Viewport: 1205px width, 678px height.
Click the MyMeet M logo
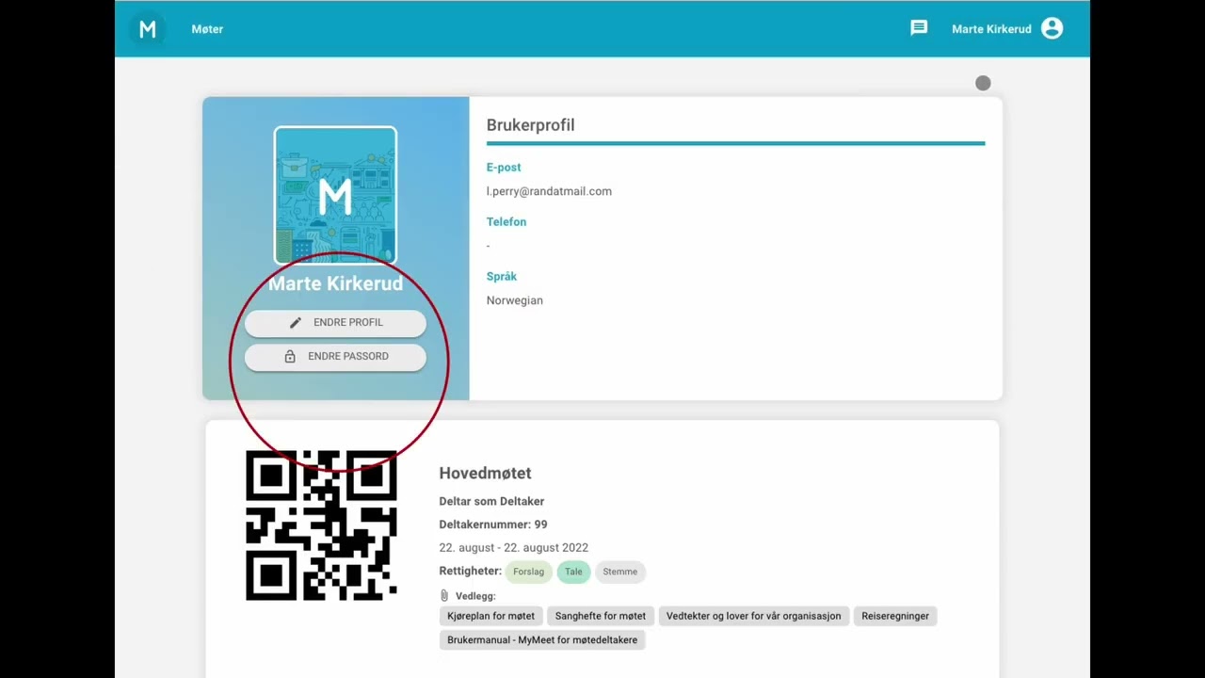point(148,29)
